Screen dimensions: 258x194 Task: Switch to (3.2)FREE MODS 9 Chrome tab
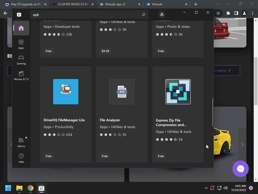pos(73,4)
